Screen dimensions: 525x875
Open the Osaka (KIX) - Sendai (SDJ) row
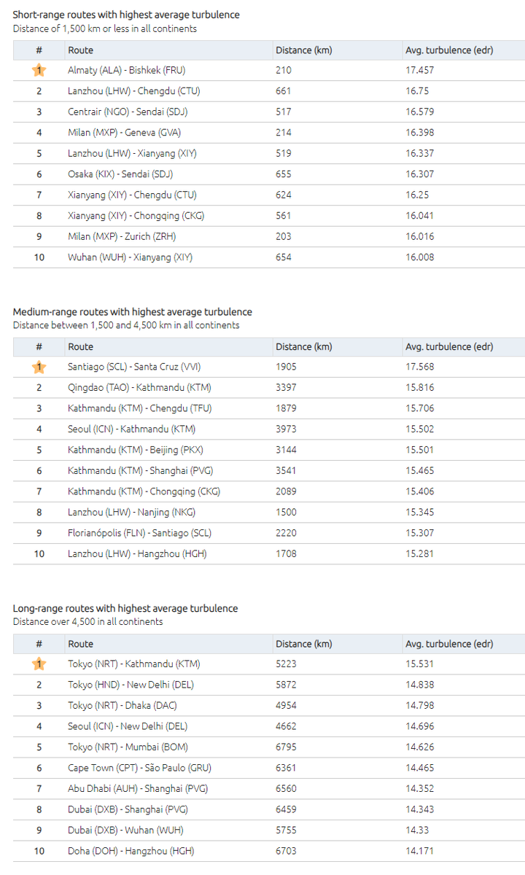[x=120, y=174]
